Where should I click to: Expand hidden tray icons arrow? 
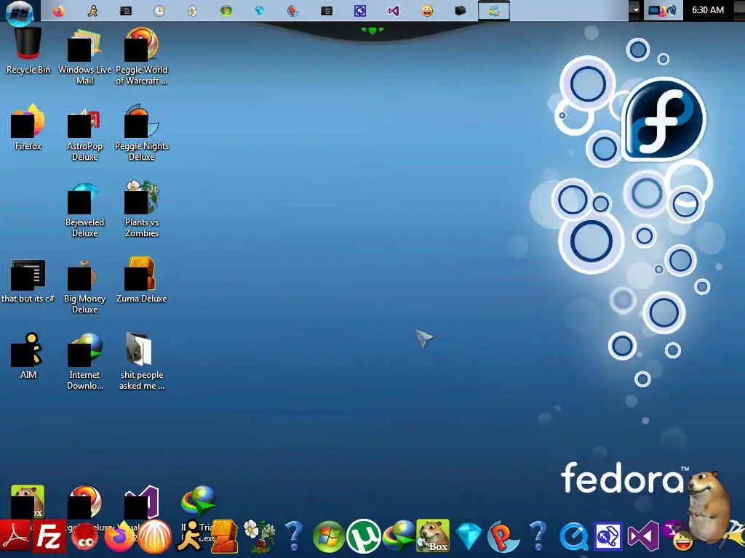tap(635, 10)
